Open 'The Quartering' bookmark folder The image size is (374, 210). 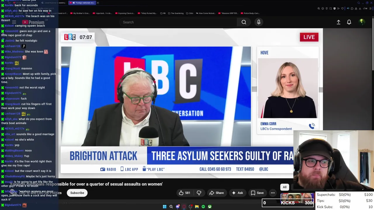click(176, 13)
